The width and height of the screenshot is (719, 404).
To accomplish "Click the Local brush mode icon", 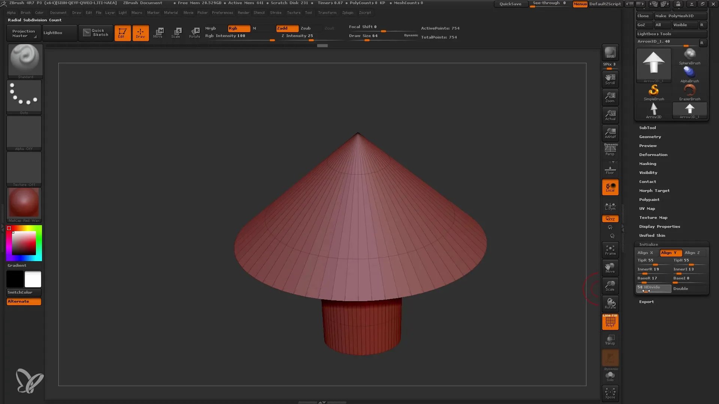I will click(x=611, y=188).
